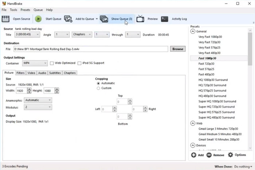Viewport: 255px width, 170px height.
Task: Select the Picture tab
Action: (x=9, y=73)
